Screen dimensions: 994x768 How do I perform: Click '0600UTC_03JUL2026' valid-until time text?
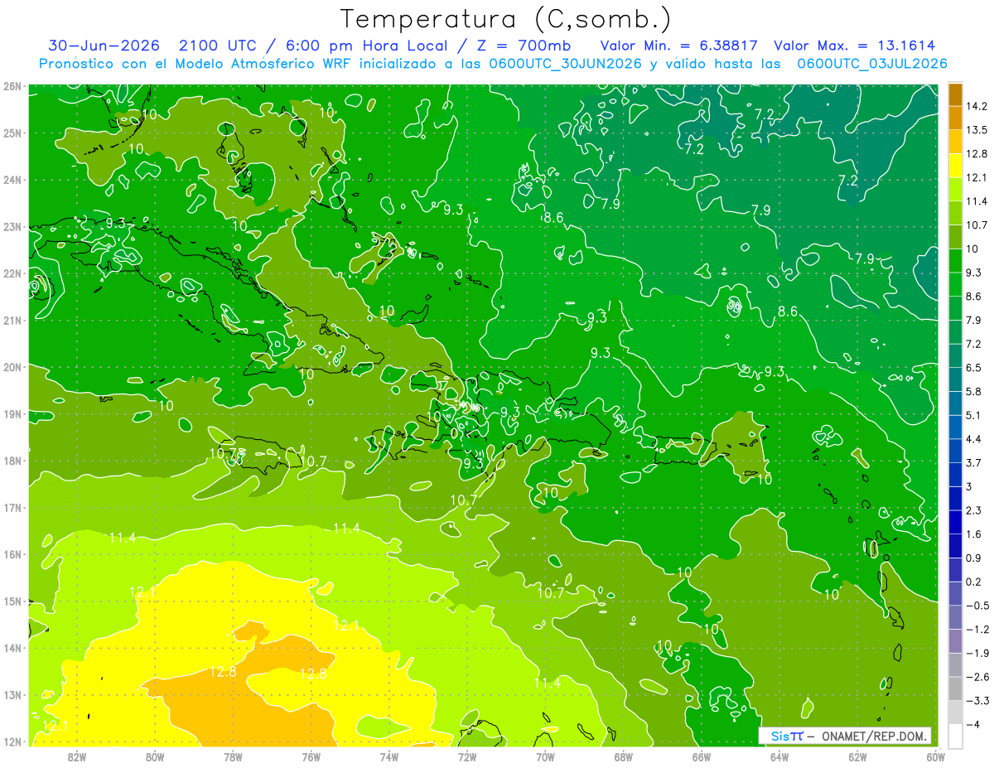click(872, 63)
